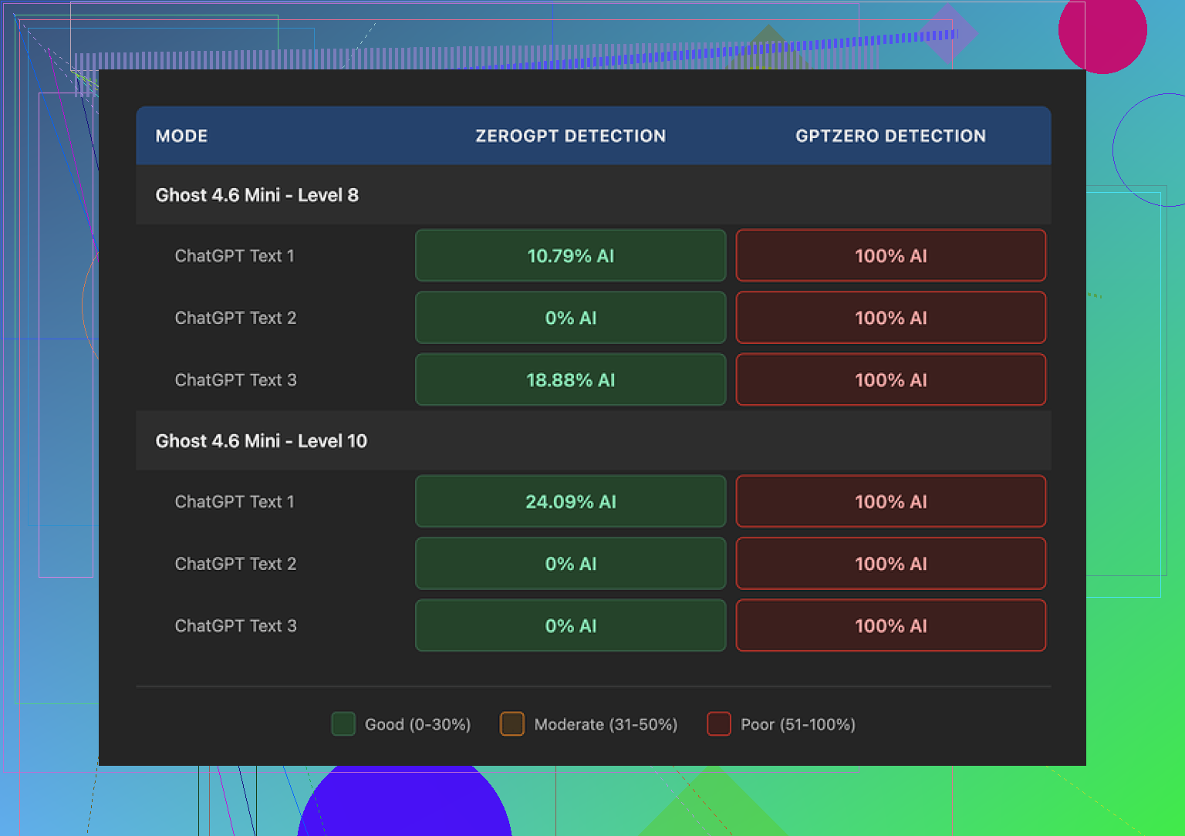
Task: Click the Moderate (31-50%) legend label
Action: point(606,724)
